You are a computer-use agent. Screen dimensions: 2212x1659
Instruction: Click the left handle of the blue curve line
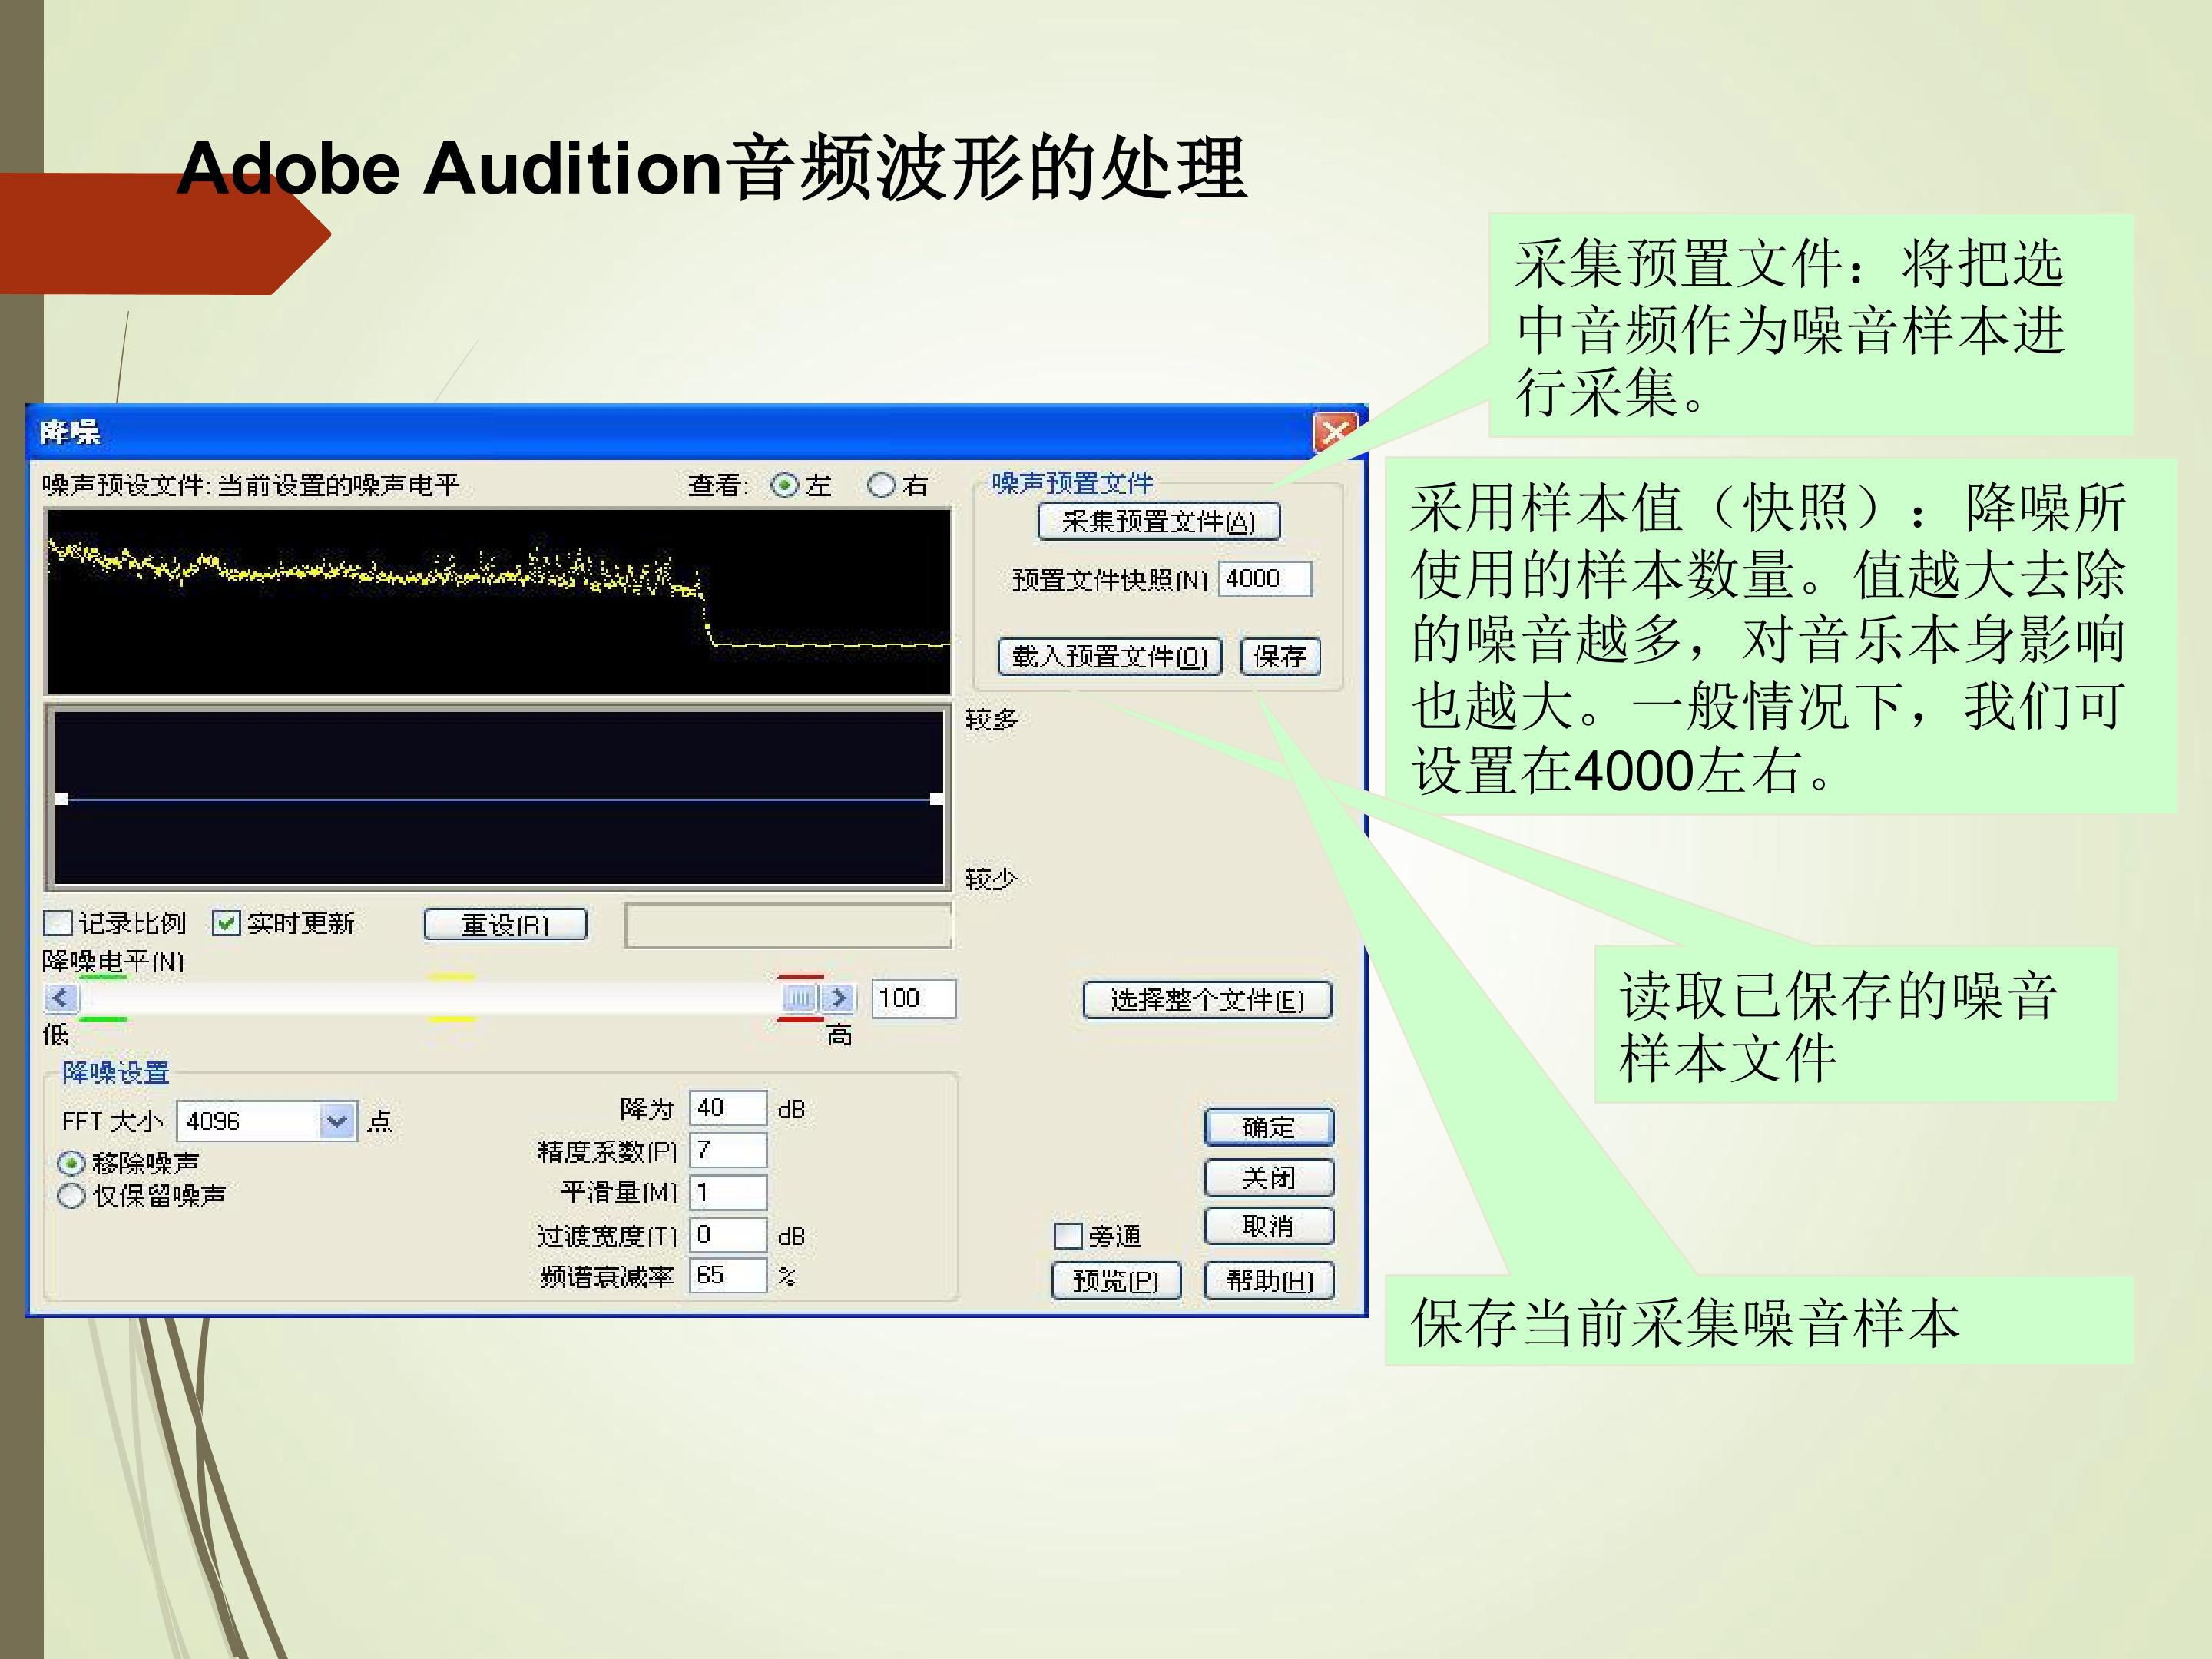point(61,798)
